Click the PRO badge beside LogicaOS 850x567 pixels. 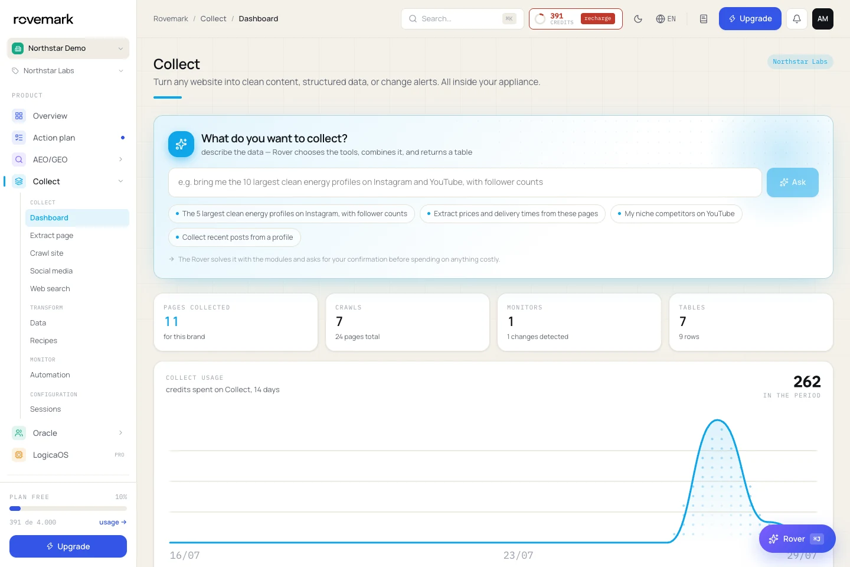click(x=119, y=455)
